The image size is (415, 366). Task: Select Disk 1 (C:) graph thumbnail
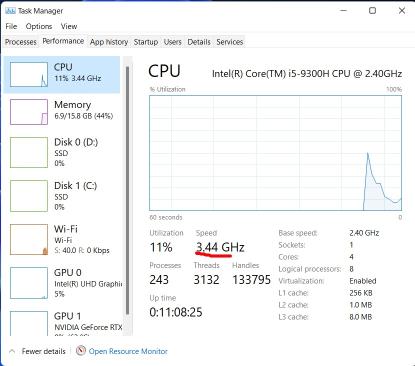click(28, 196)
